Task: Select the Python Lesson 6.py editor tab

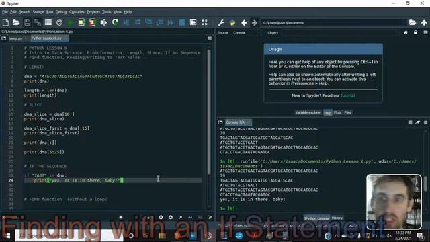Action: coord(49,38)
